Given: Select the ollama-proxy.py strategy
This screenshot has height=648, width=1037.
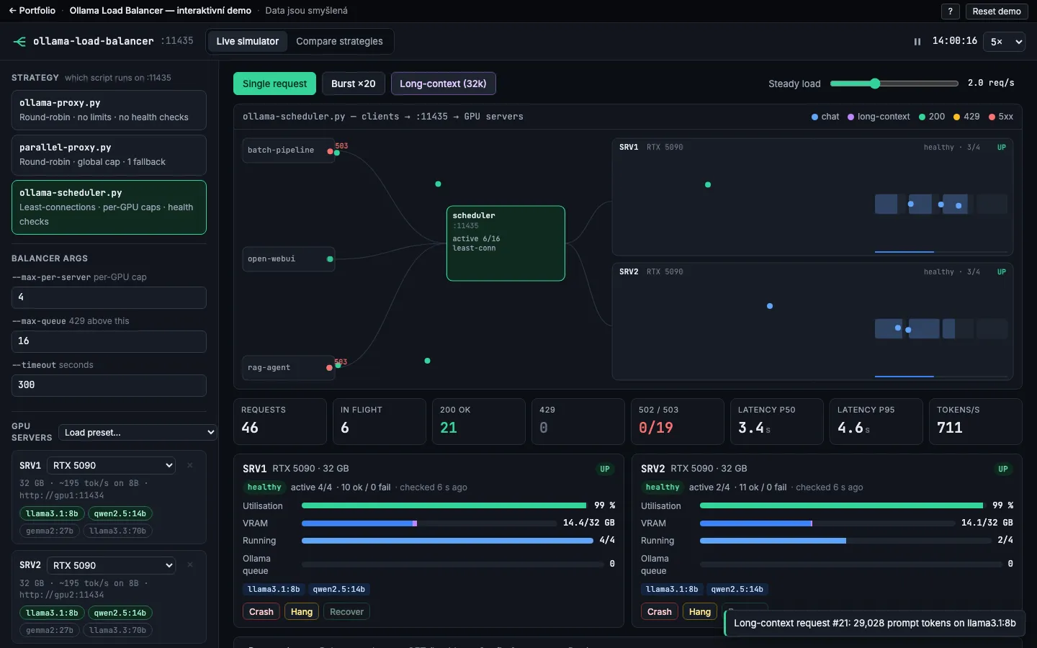Looking at the screenshot, I should click(x=109, y=110).
